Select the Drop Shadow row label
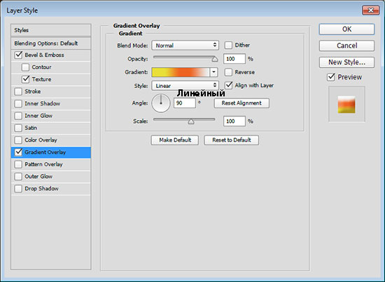385x282 pixels. tap(41, 188)
